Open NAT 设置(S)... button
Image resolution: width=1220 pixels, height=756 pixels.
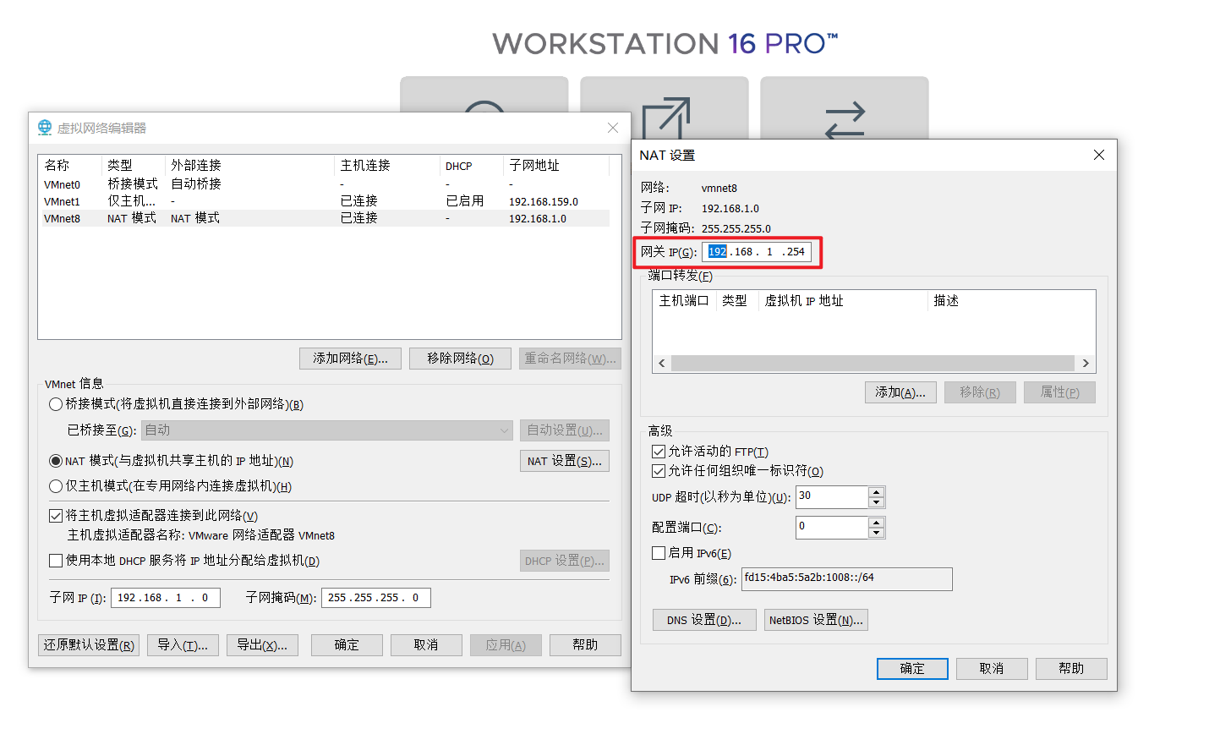[x=564, y=461]
